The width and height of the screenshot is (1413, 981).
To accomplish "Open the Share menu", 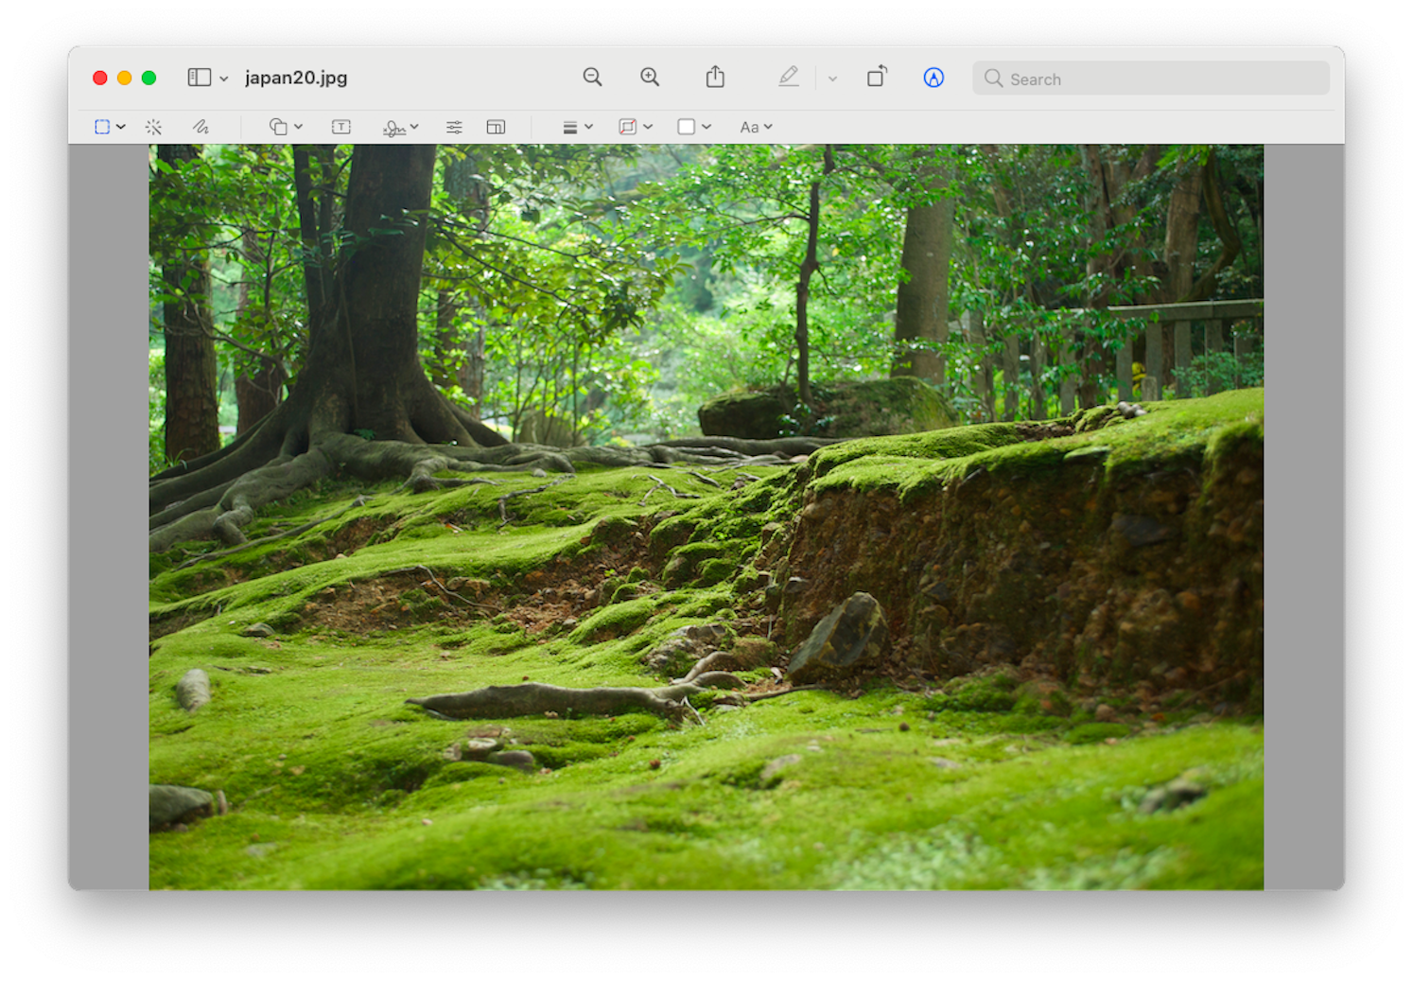I will (715, 77).
